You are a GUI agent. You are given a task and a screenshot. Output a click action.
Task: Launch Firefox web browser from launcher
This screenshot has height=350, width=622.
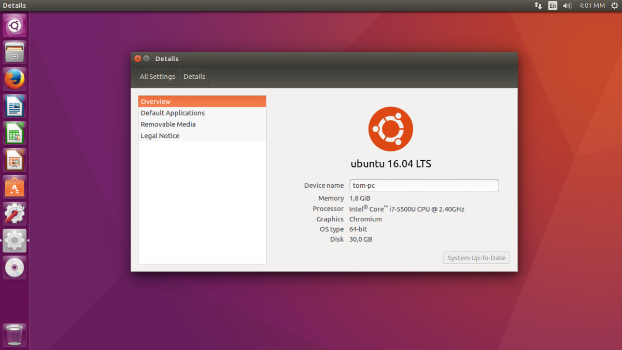pyautogui.click(x=15, y=79)
